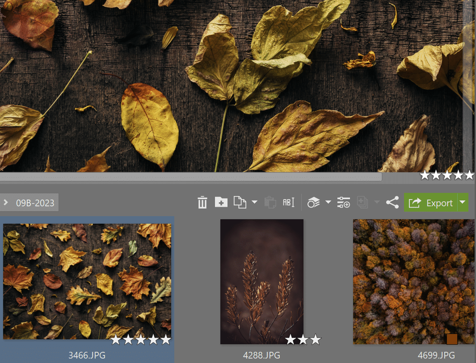Click the batch edit layers icon
Viewport: 476px width, 363px height.
[314, 203]
